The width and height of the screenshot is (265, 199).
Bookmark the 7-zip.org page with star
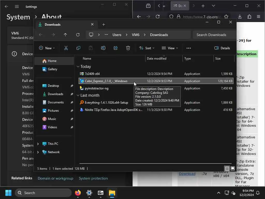point(226,17)
